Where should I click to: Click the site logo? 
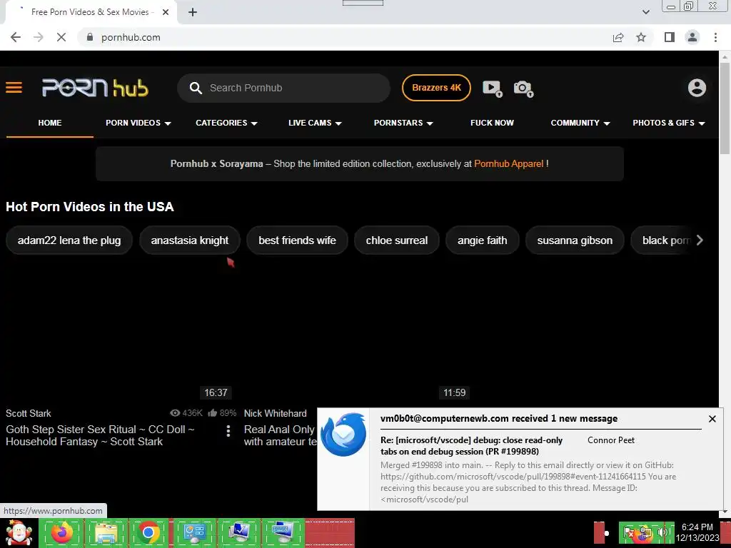pos(95,88)
